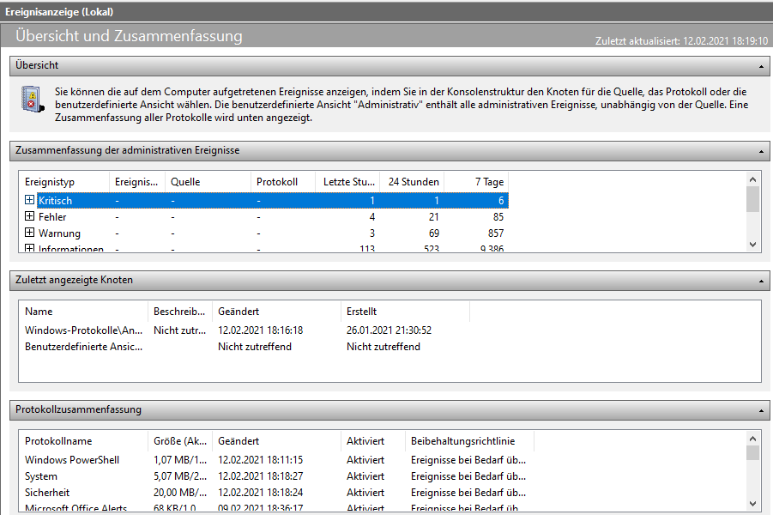
Task: Click the Größe column header
Action: (180, 441)
